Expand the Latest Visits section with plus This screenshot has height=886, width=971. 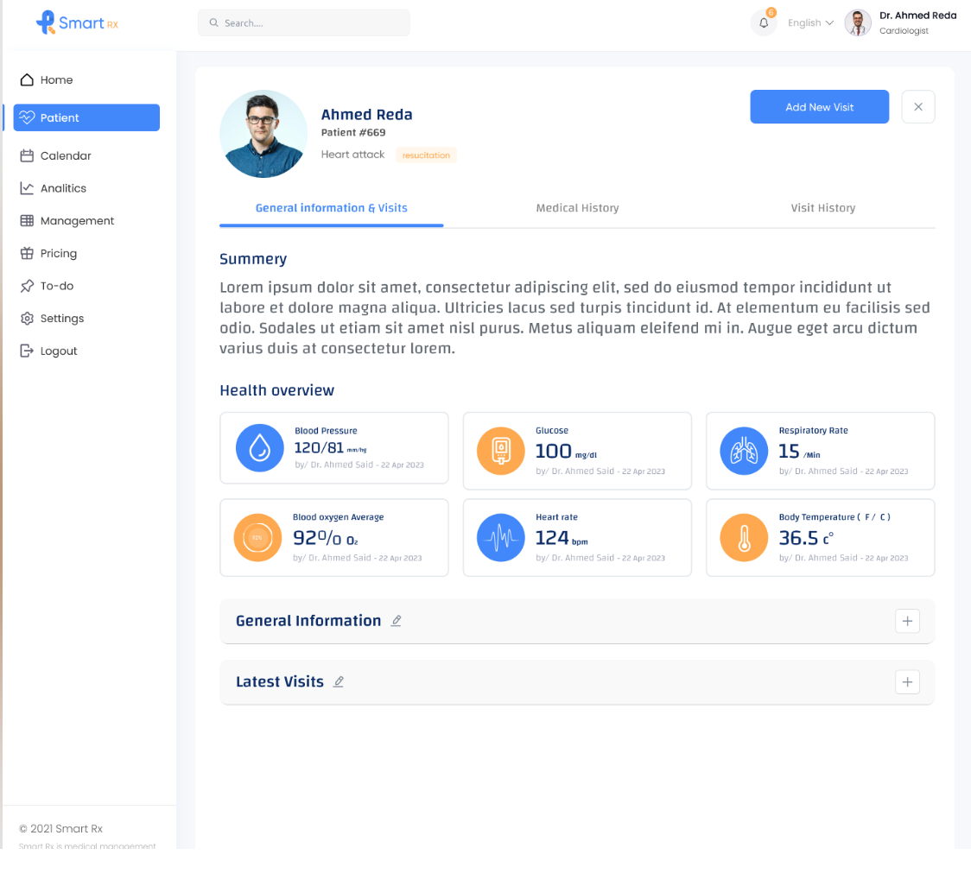907,682
